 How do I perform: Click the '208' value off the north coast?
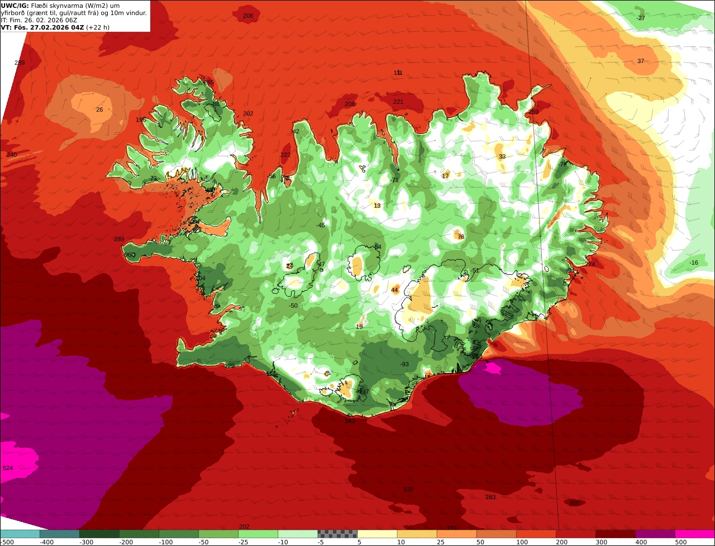click(x=350, y=104)
